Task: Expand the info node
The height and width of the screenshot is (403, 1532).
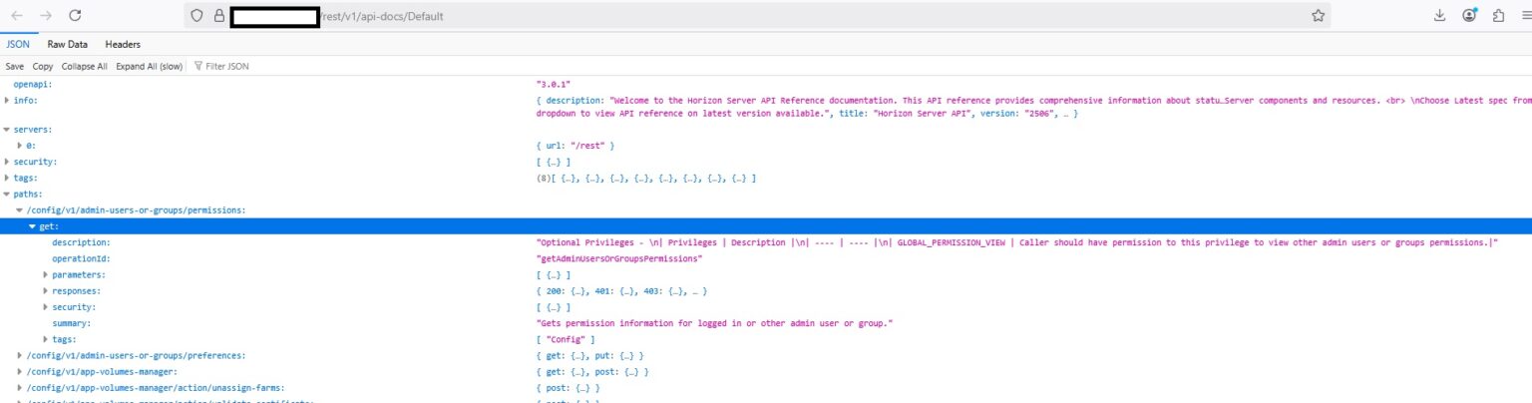Action: point(8,101)
